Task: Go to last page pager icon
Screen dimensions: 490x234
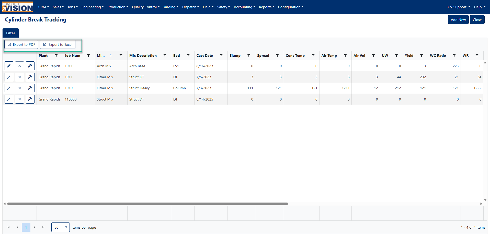Action: tap(43, 227)
